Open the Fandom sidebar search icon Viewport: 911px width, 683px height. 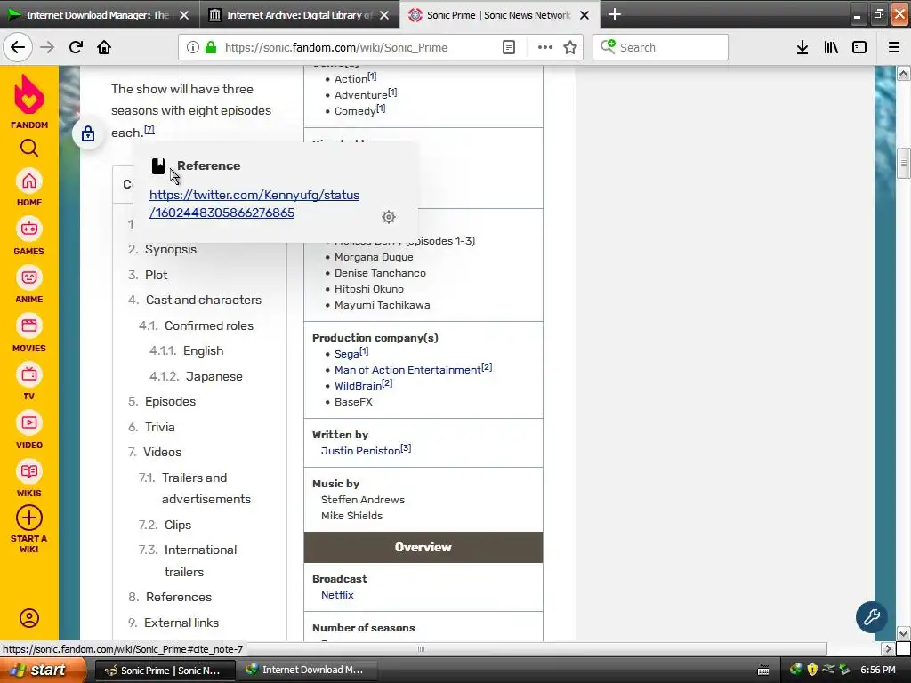pyautogui.click(x=29, y=149)
